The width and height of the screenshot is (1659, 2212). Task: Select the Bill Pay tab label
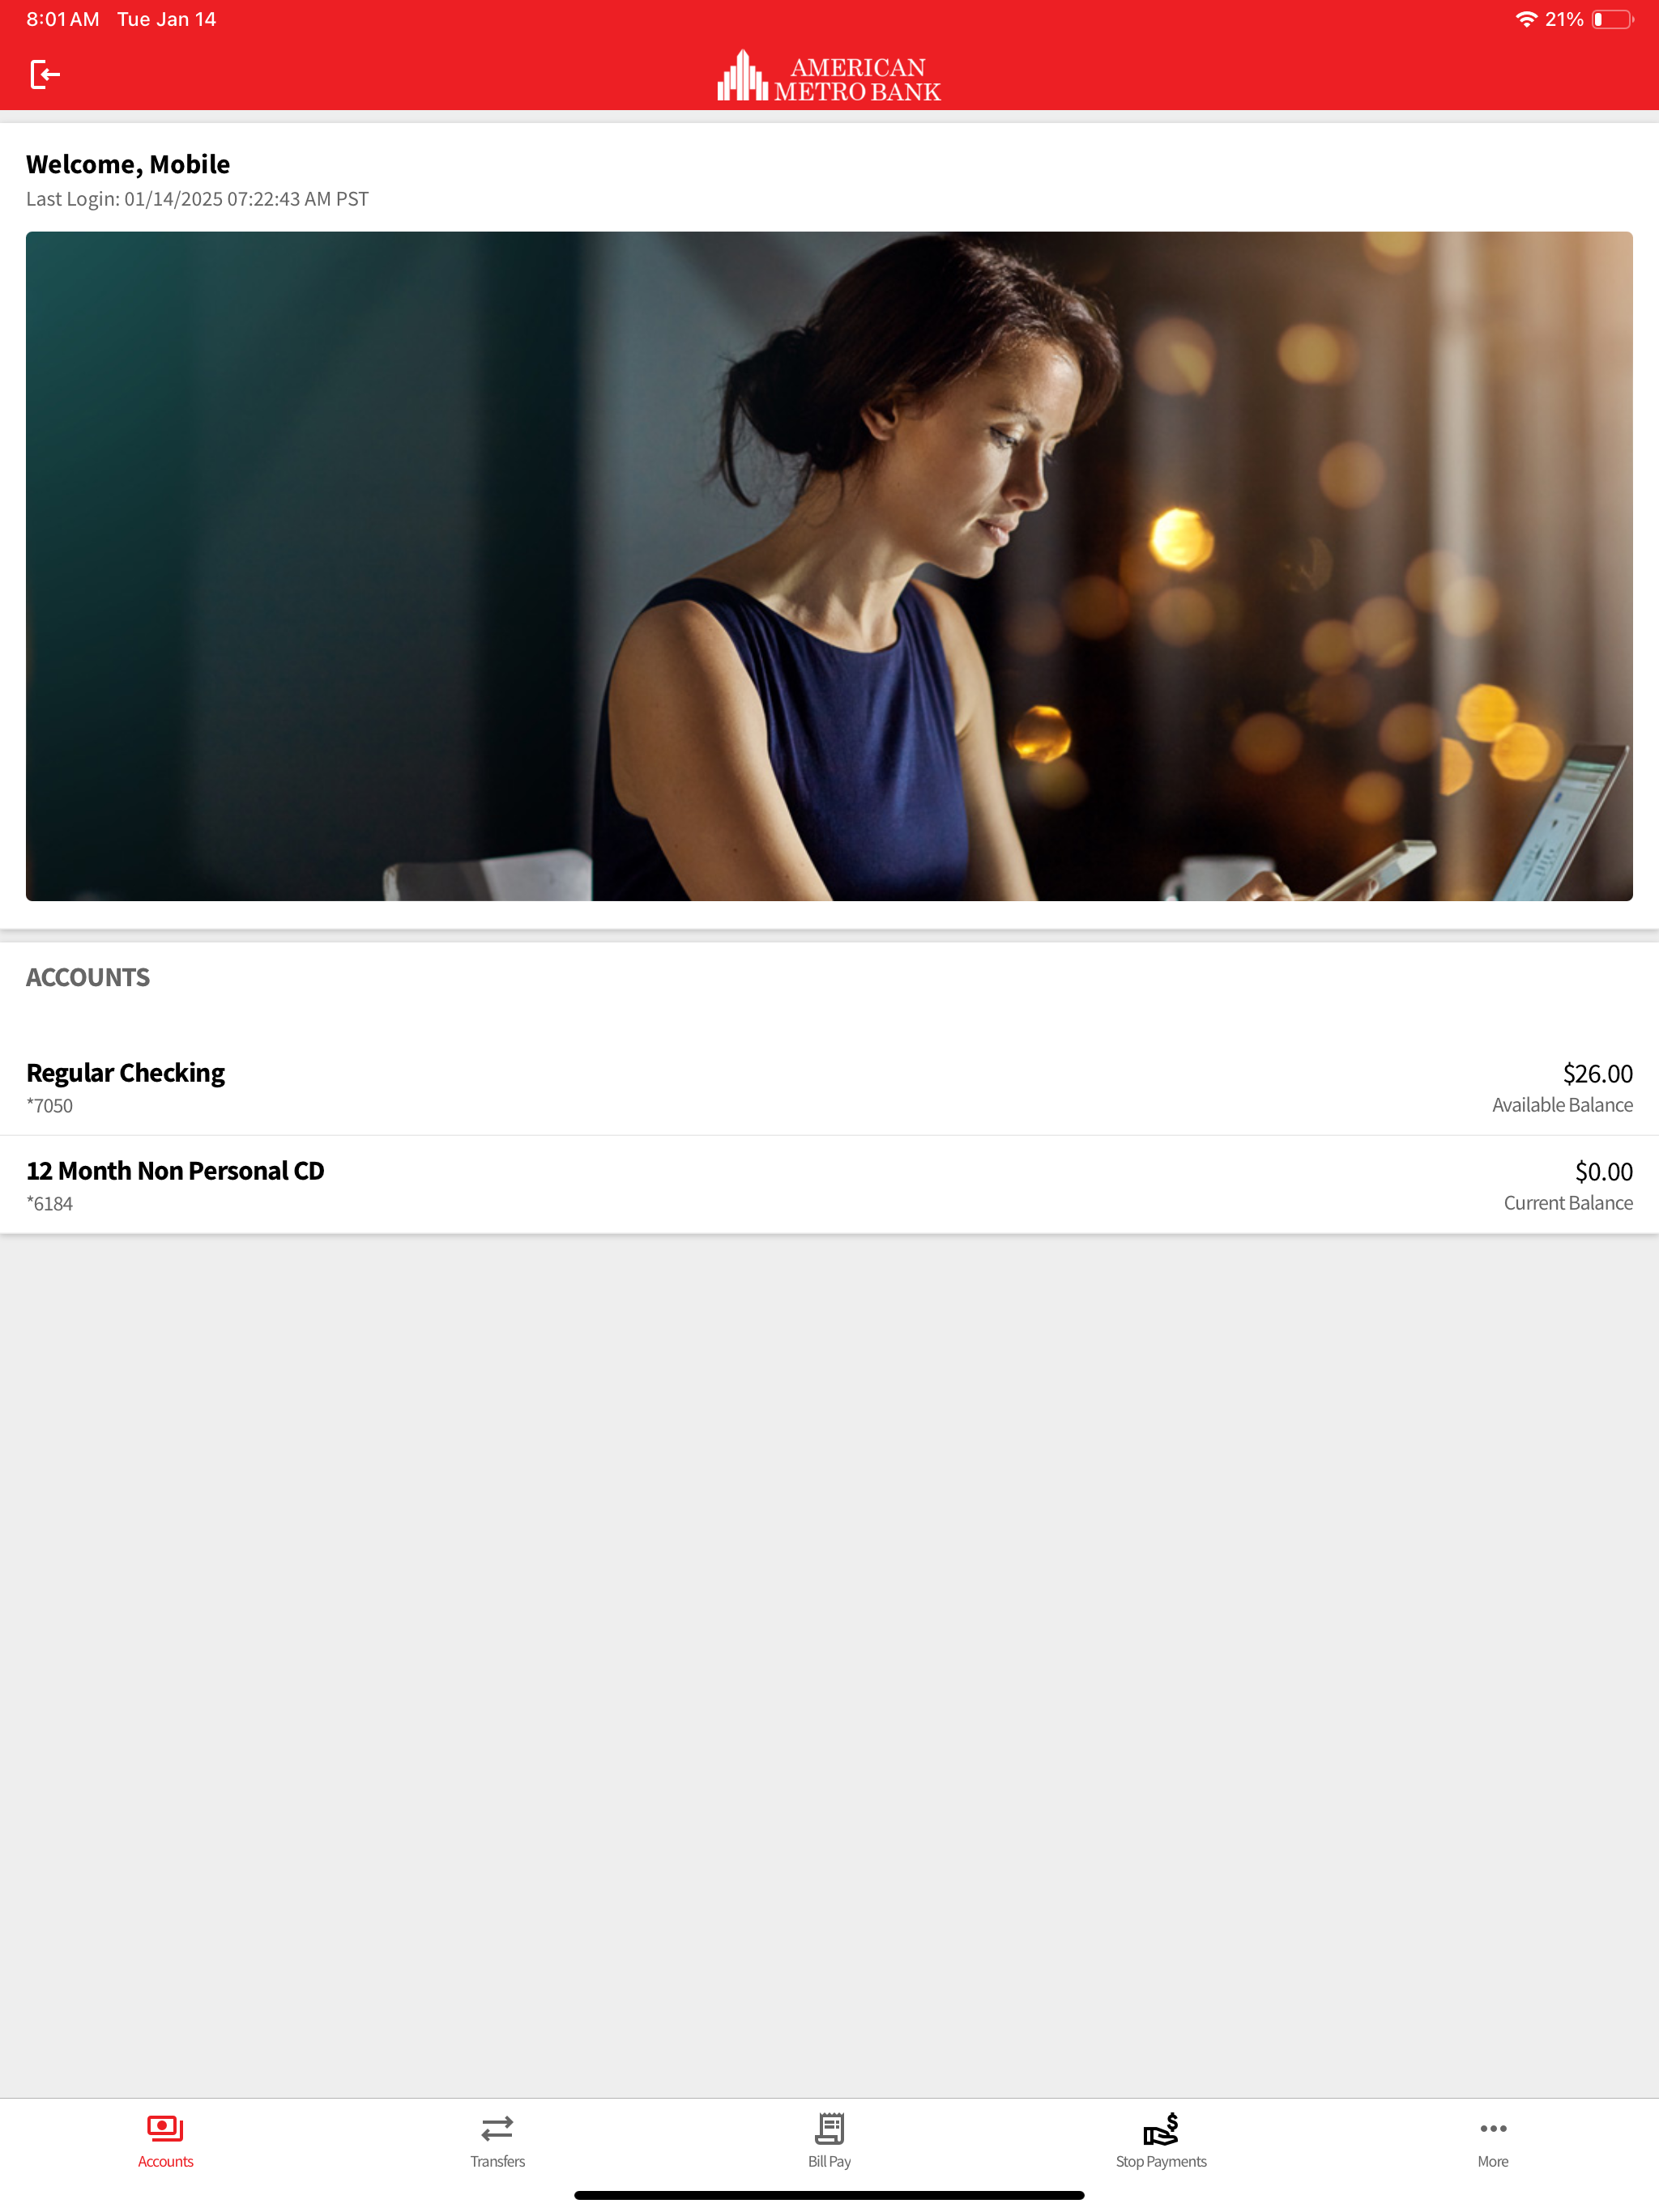tap(829, 2161)
